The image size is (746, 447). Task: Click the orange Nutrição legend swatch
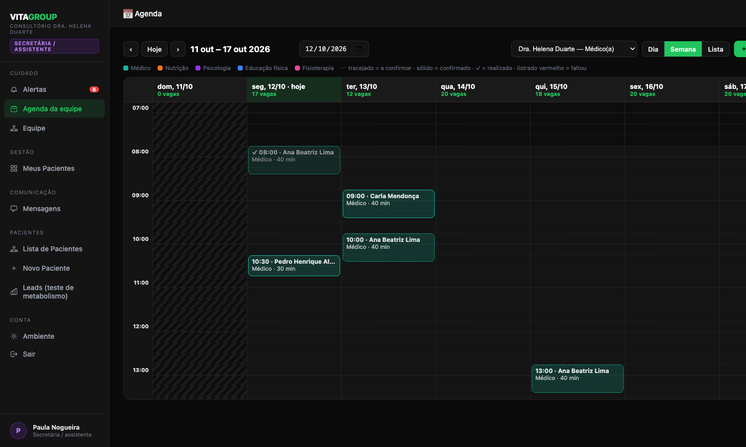160,68
